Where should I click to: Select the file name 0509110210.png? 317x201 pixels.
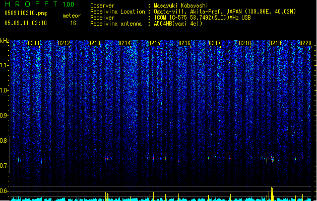(26, 13)
